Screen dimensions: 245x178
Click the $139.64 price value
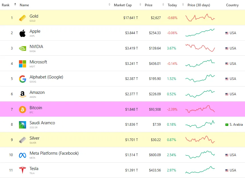pos(155,48)
